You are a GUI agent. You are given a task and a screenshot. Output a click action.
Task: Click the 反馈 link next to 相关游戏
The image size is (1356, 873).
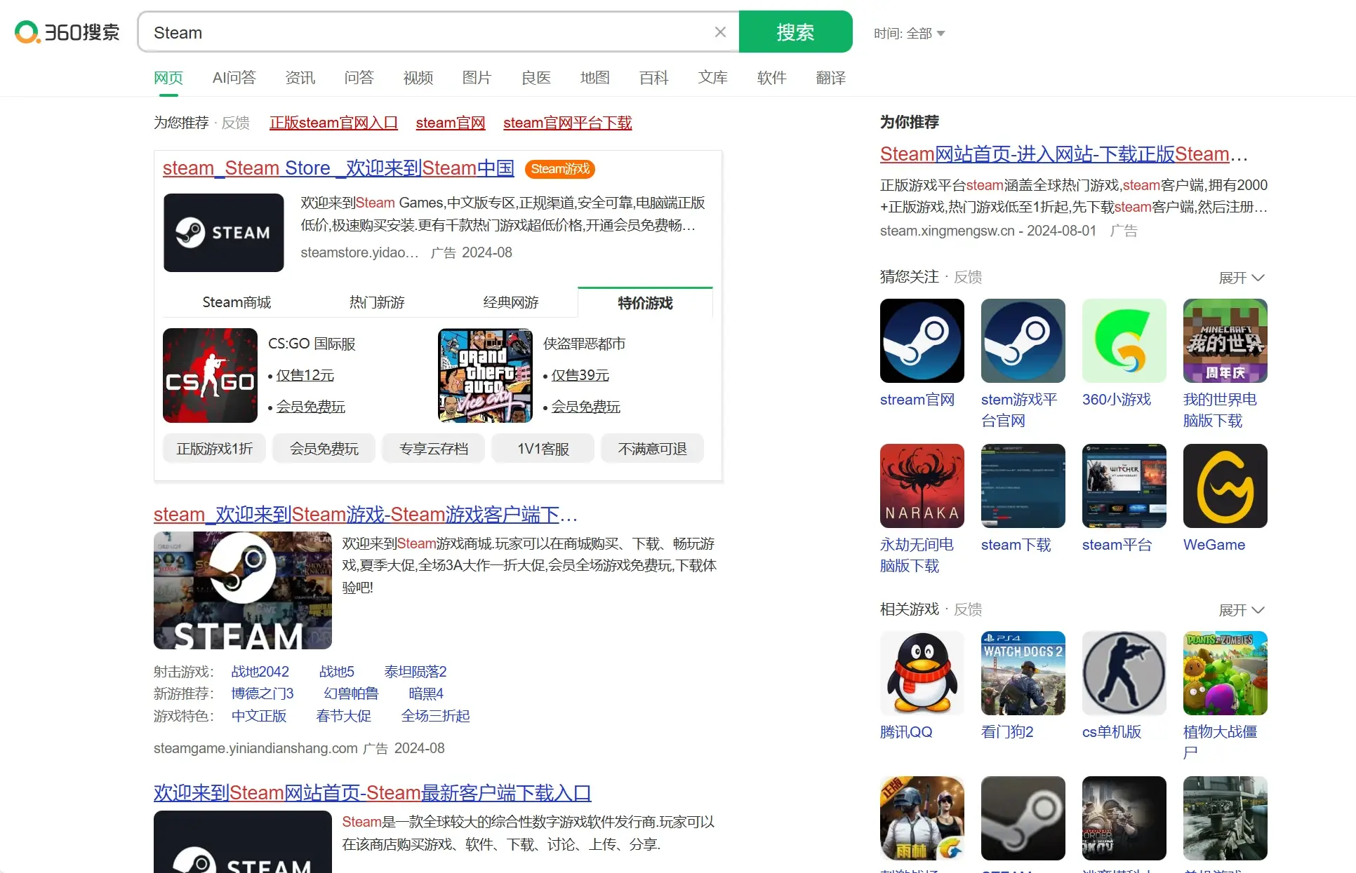coord(968,609)
